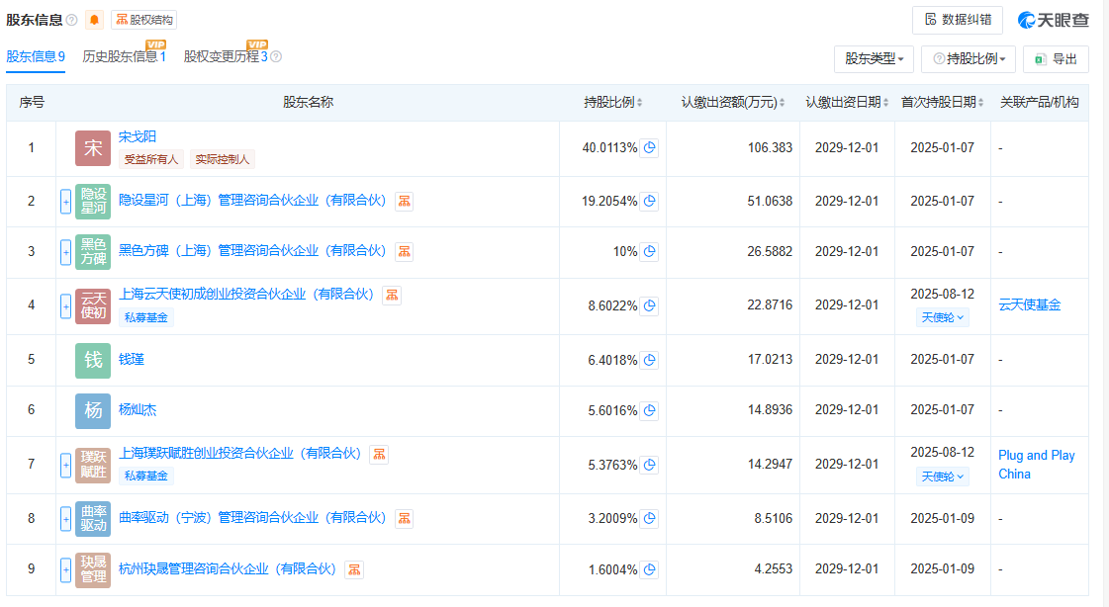This screenshot has width=1109, height=607.
Task: Click help icon next to 股东信息 title
Action: click(x=72, y=20)
